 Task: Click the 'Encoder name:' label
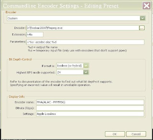(x=24, y=102)
